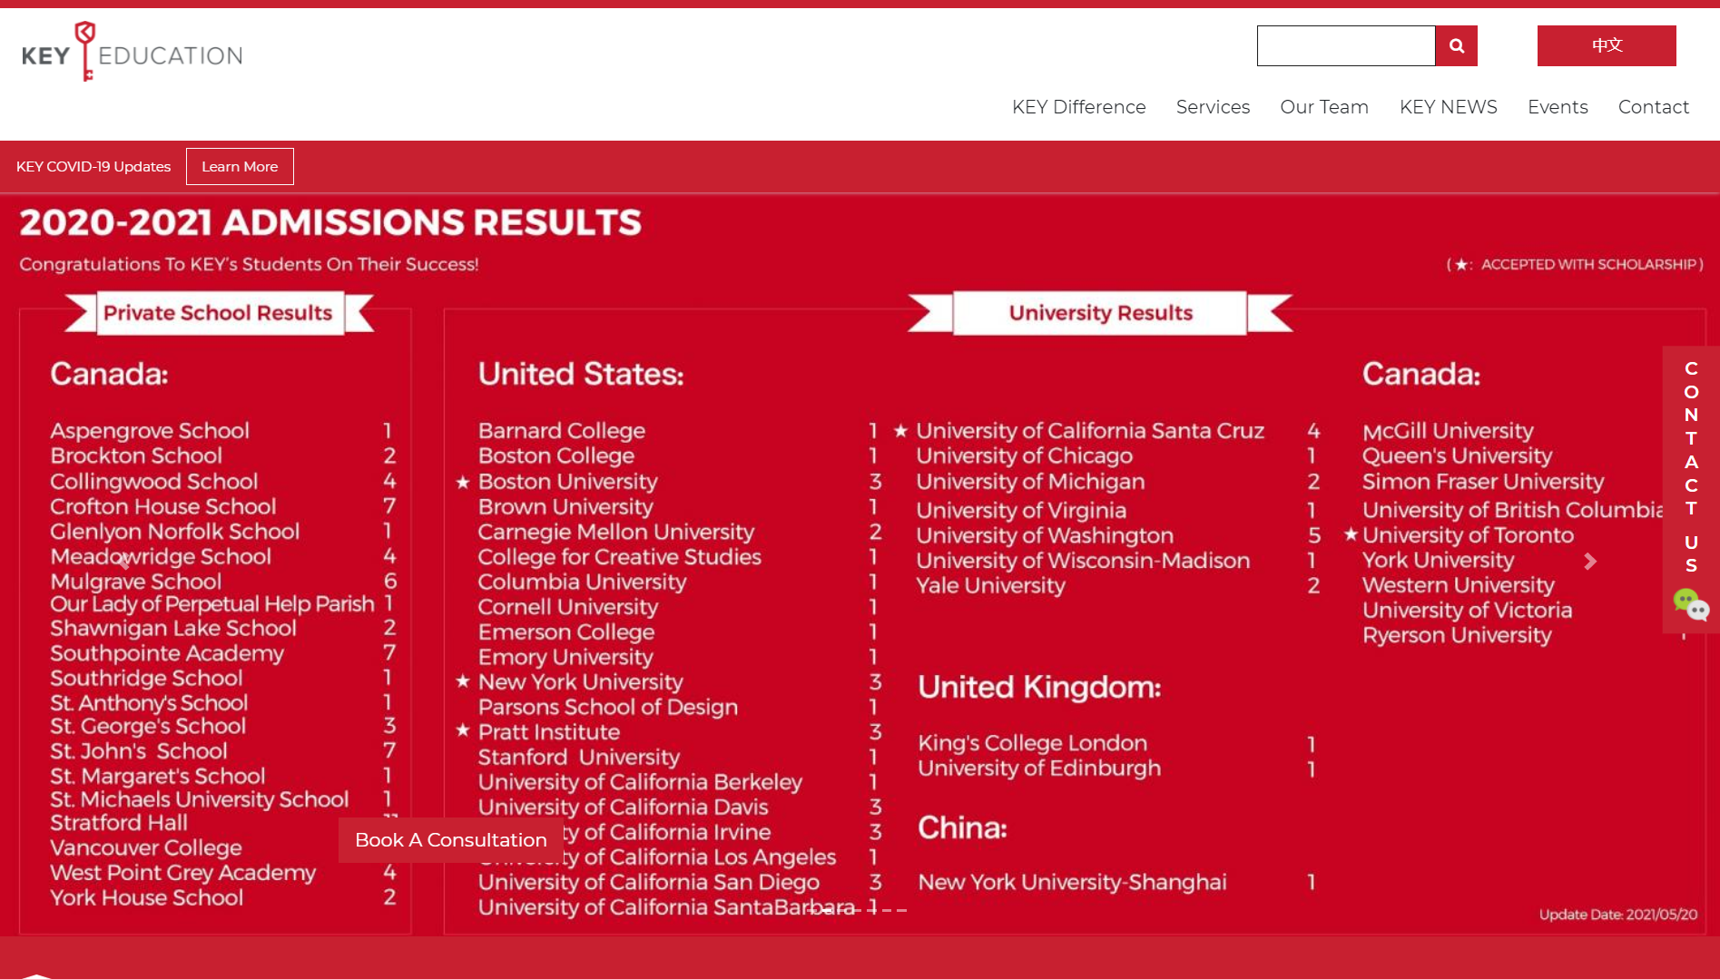Switch language with the 中文 button

point(1606,46)
